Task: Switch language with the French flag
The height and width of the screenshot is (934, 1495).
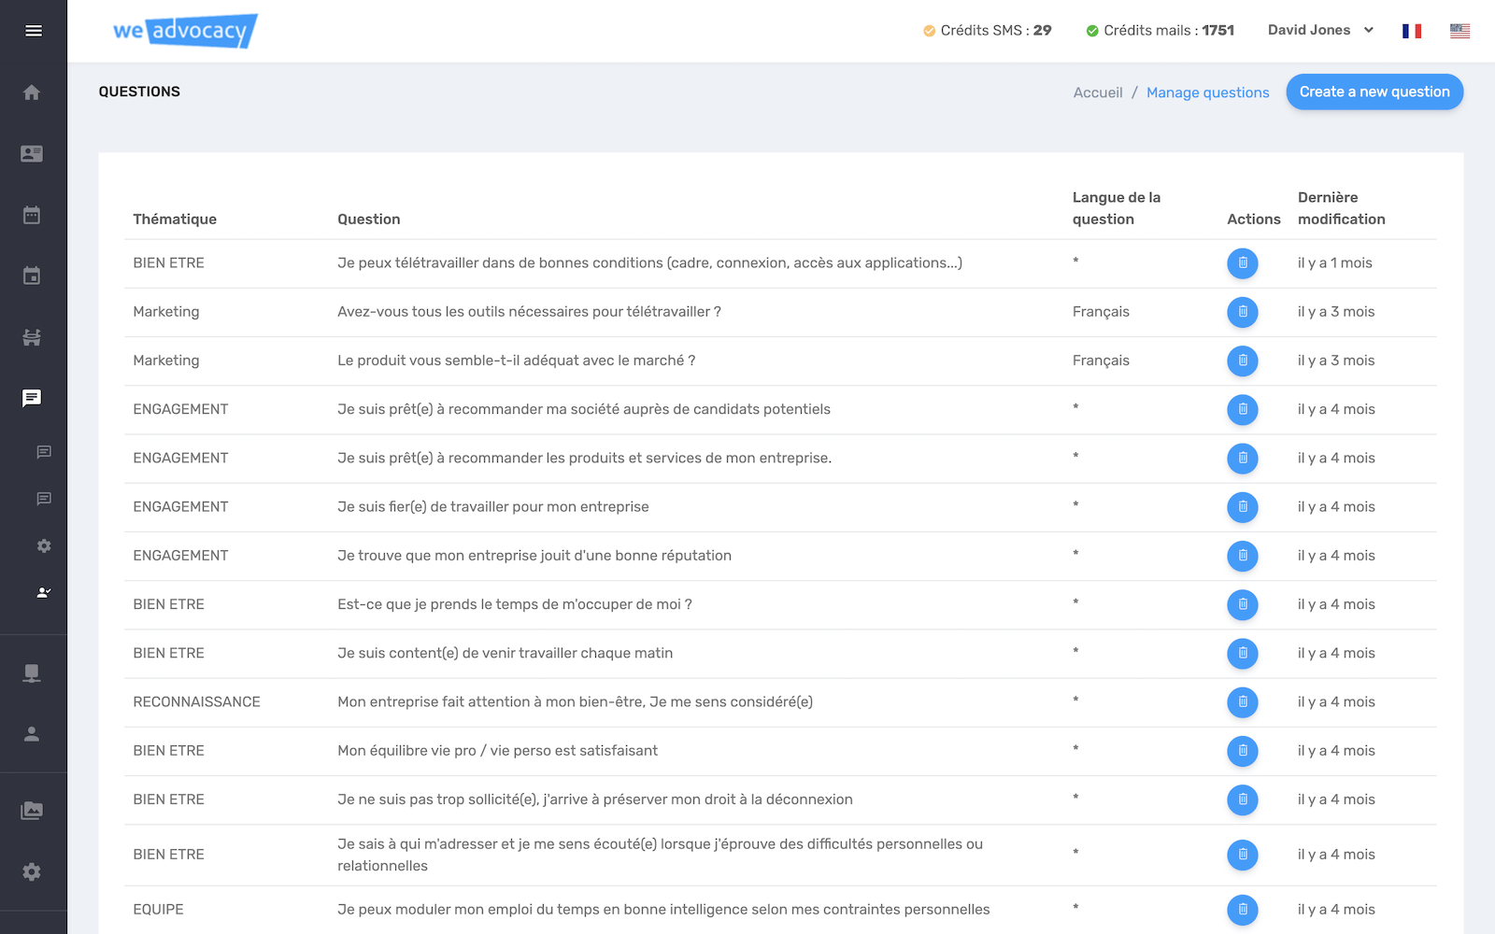Action: pyautogui.click(x=1412, y=31)
